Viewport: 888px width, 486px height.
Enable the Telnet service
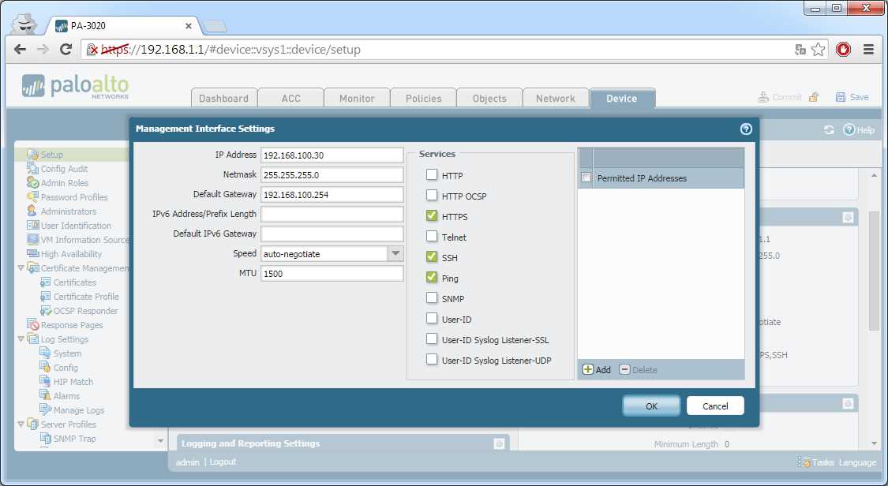point(431,237)
